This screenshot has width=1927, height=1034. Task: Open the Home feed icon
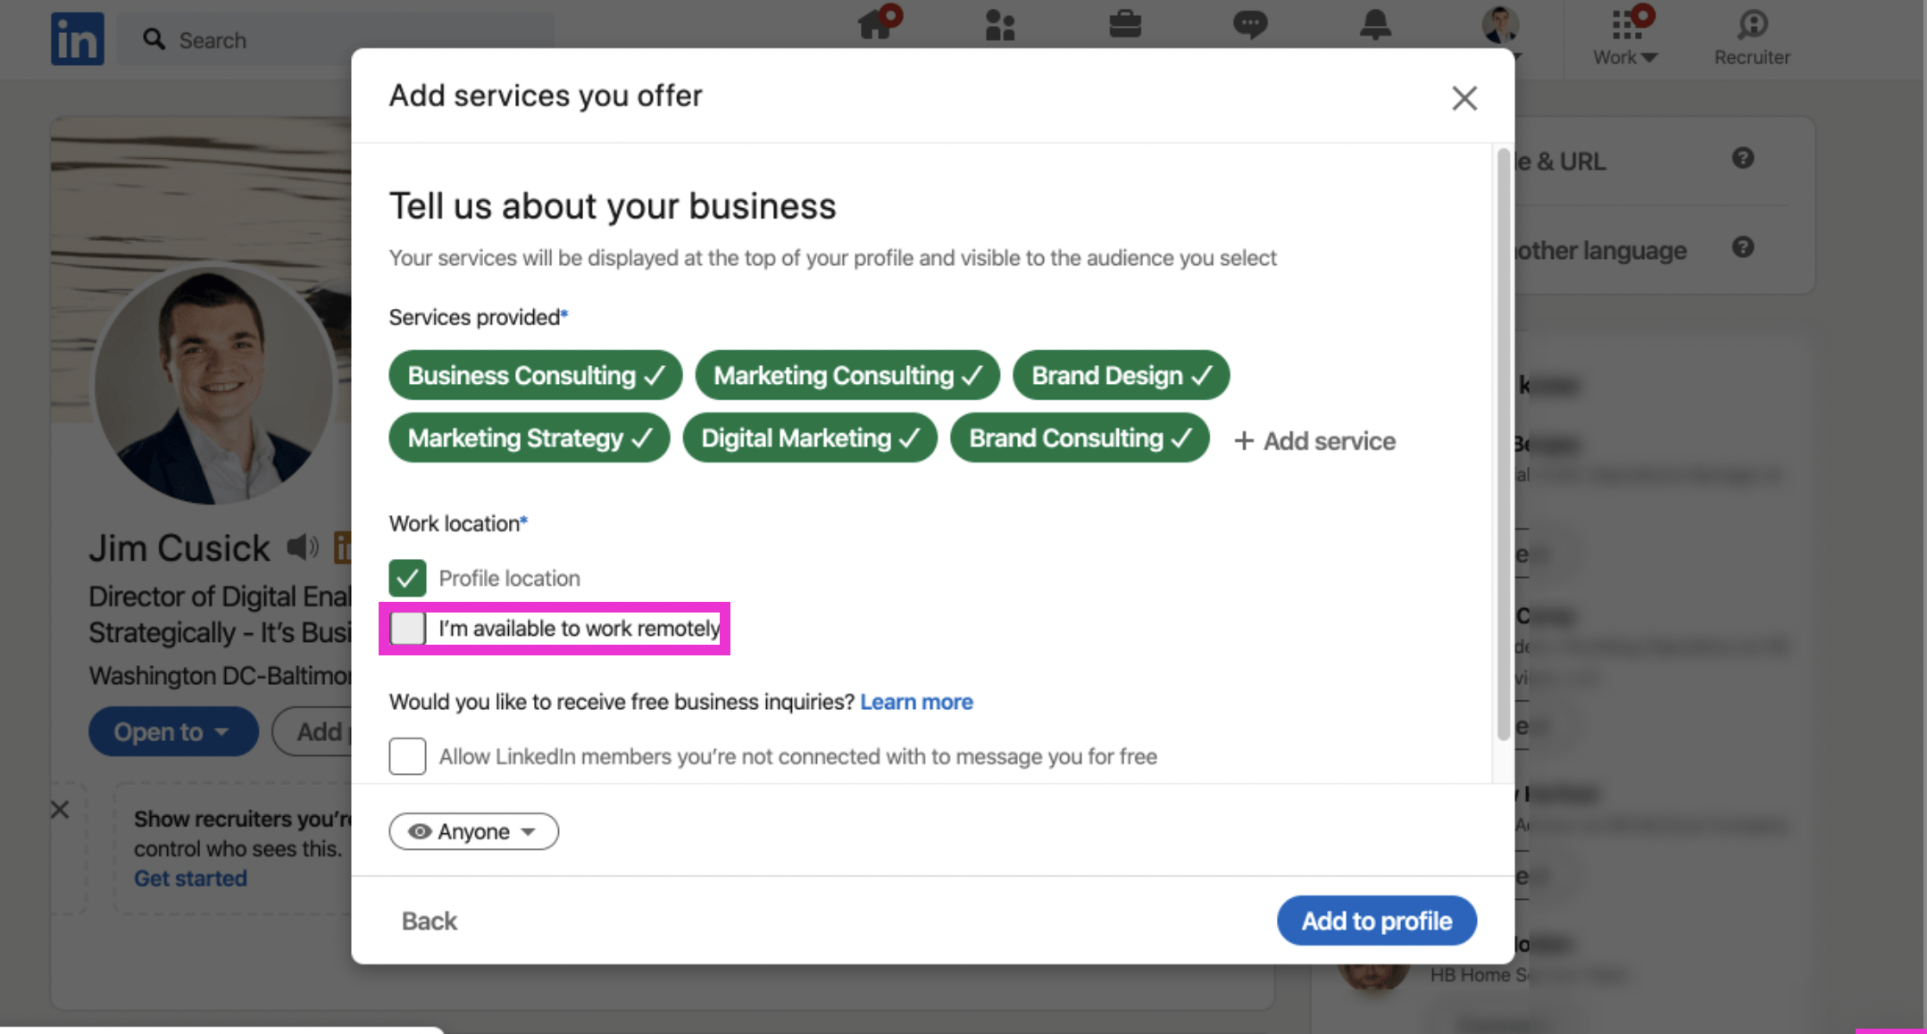click(x=876, y=24)
